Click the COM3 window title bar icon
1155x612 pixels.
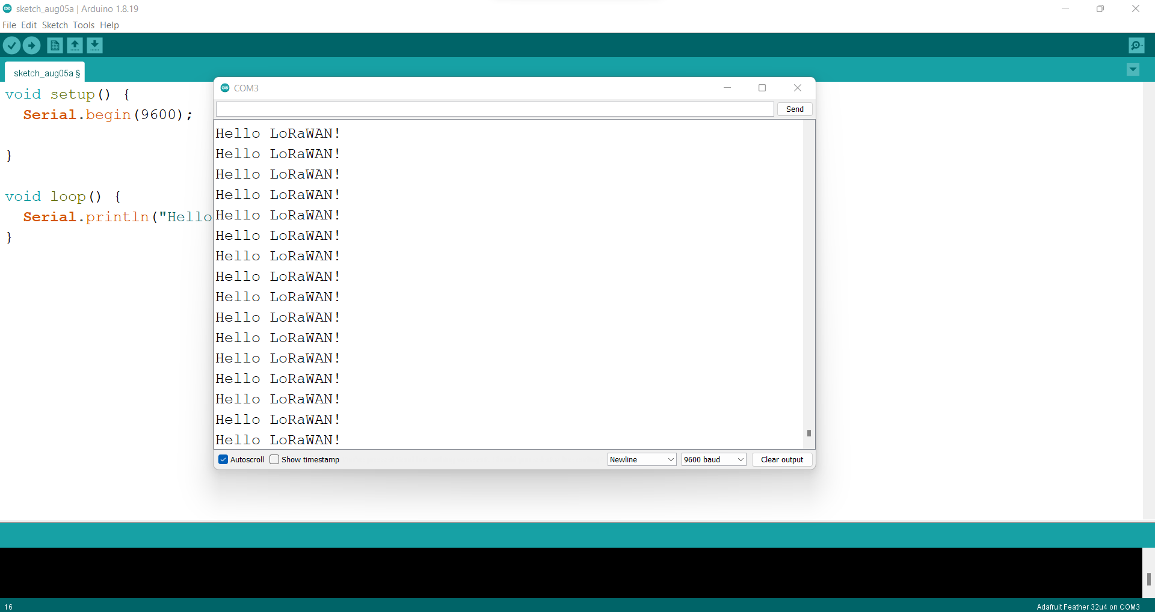(x=224, y=88)
